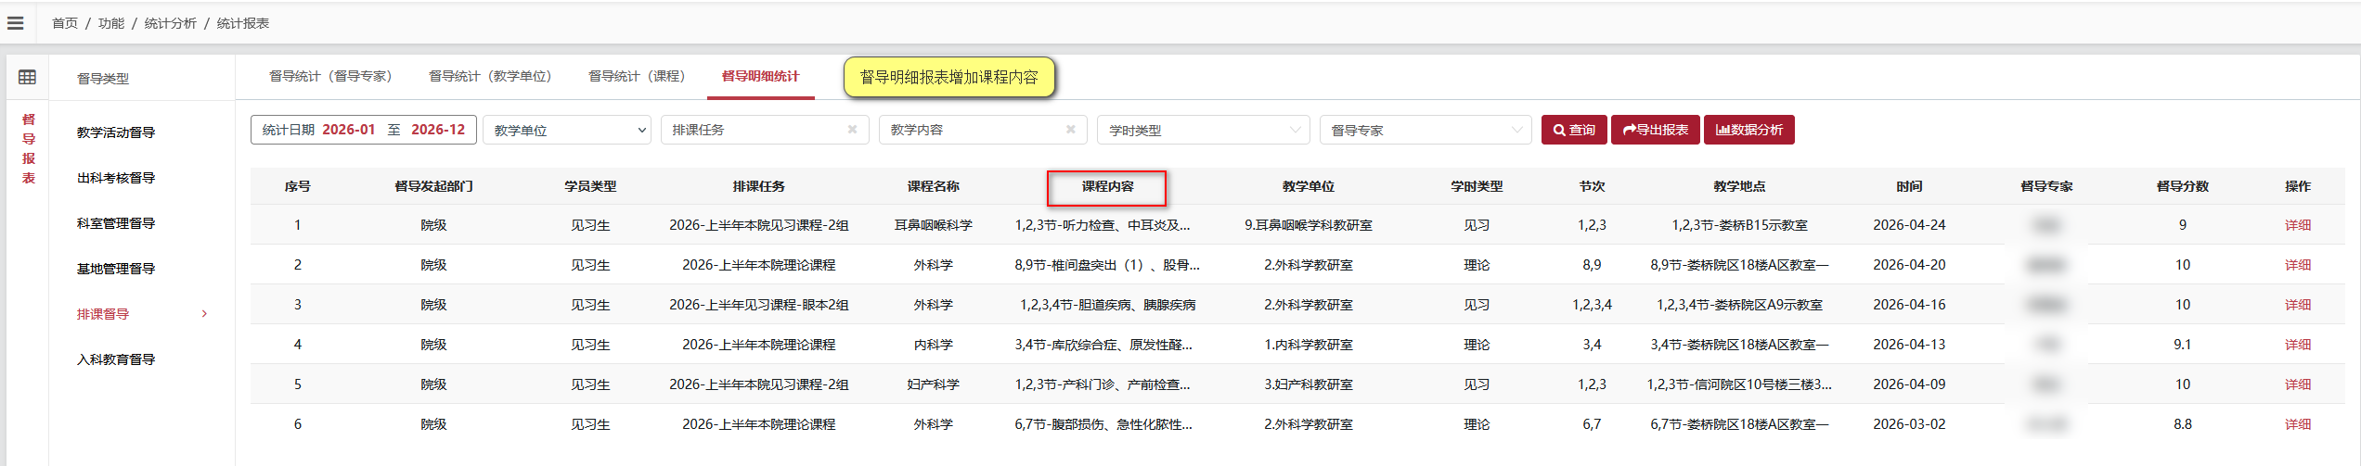The width and height of the screenshot is (2361, 466).
Task: Switch to 督导统计（课程）tab
Action: [x=637, y=76]
